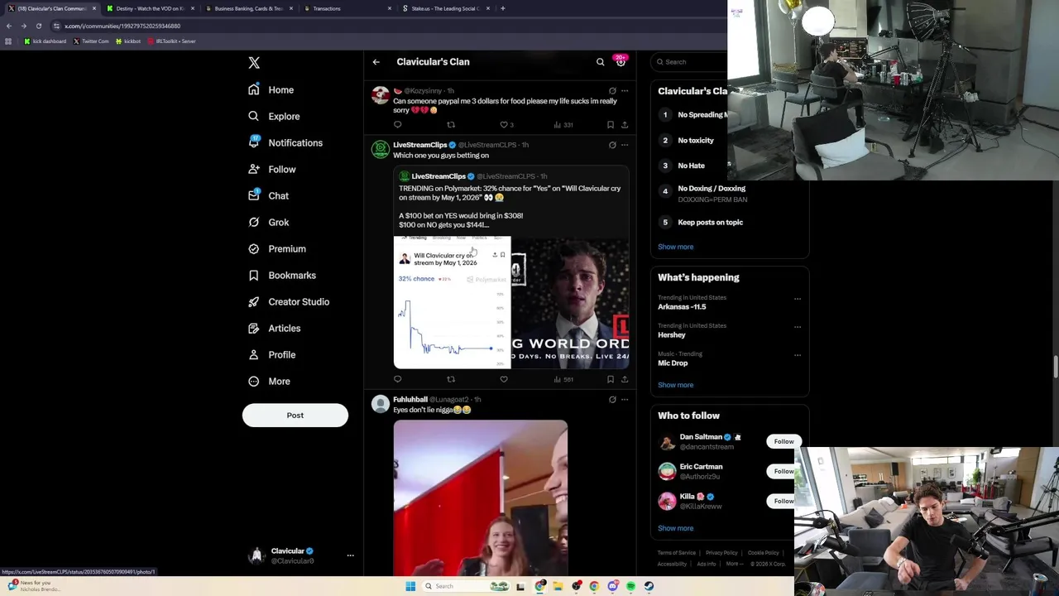Screen dimensions: 1059x596
Task: Open Profile in the sidebar
Action: [x=272, y=354]
